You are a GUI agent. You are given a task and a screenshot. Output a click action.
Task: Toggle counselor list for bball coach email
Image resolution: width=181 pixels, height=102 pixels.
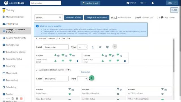pyautogui.click(x=103, y=61)
